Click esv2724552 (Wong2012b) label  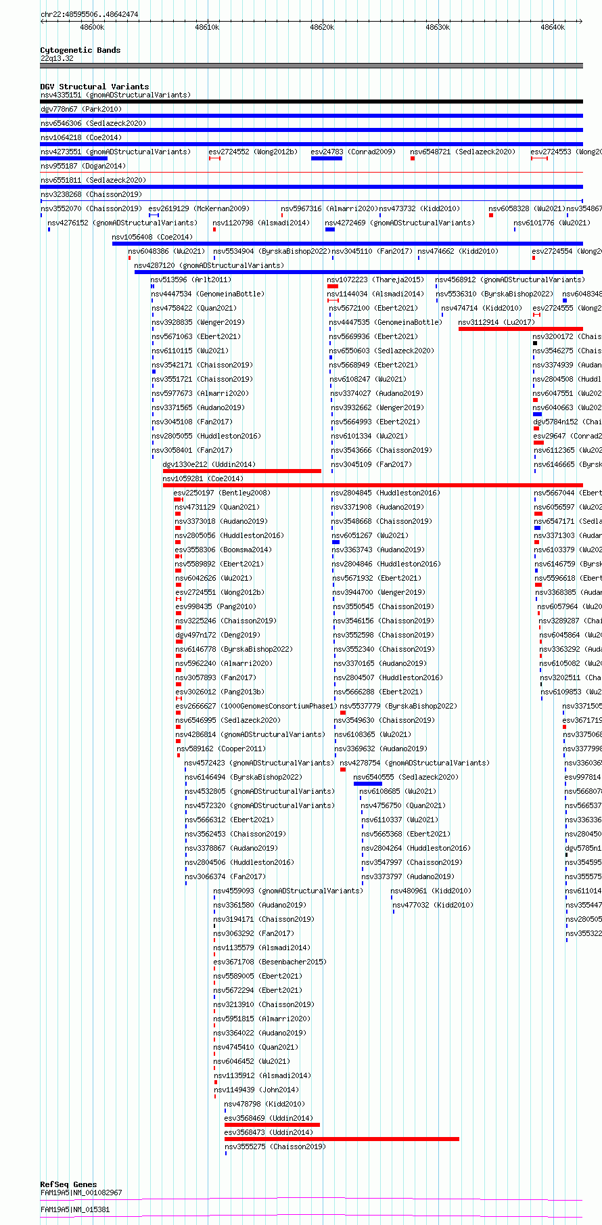(x=253, y=152)
